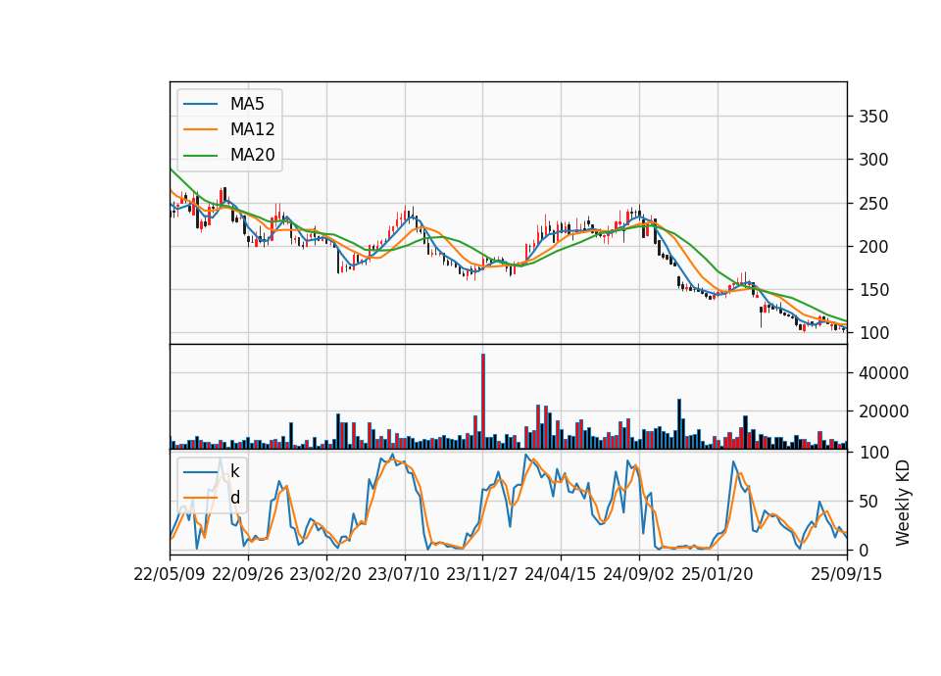Click the date label 25/09/15
The image size is (941, 676).
click(846, 574)
